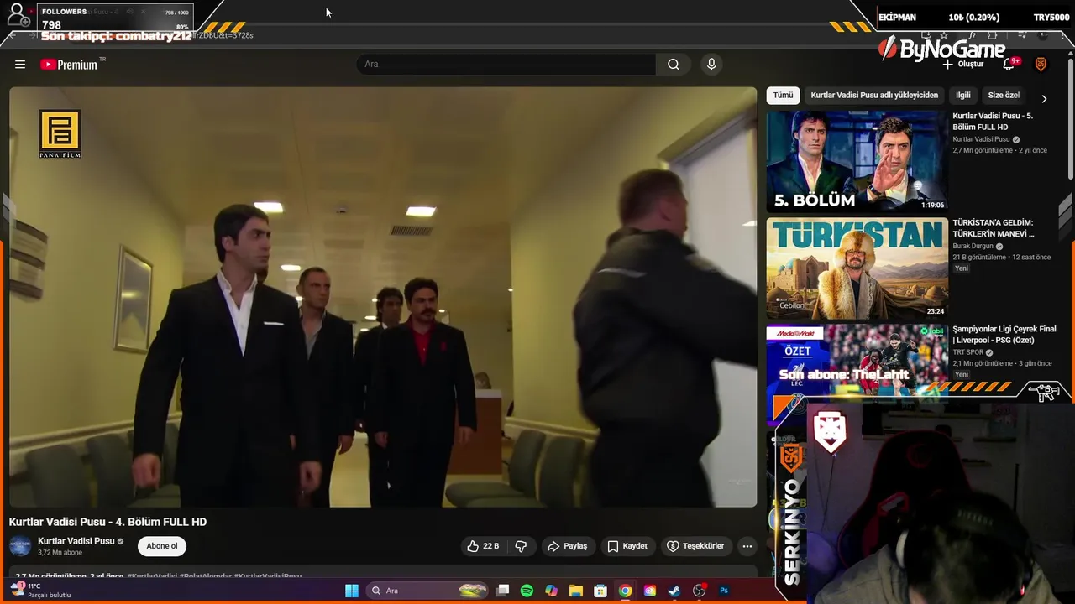Open the Windows Start menu

pos(352,591)
